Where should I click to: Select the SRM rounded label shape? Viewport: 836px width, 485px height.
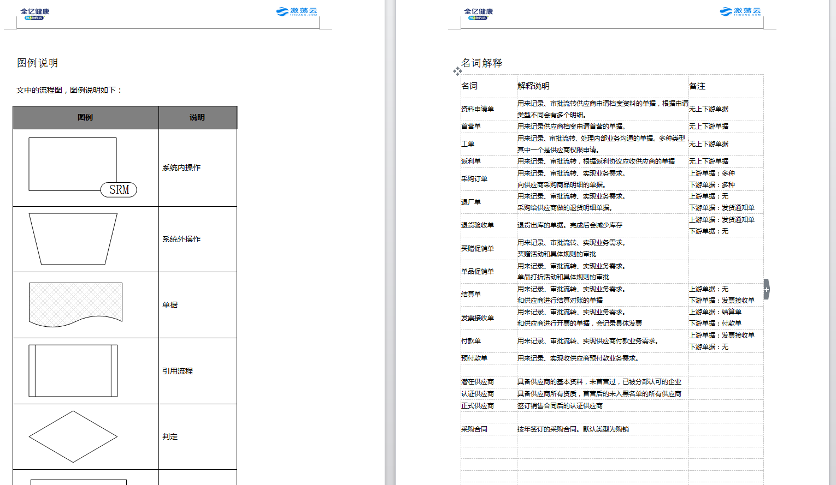coord(119,189)
